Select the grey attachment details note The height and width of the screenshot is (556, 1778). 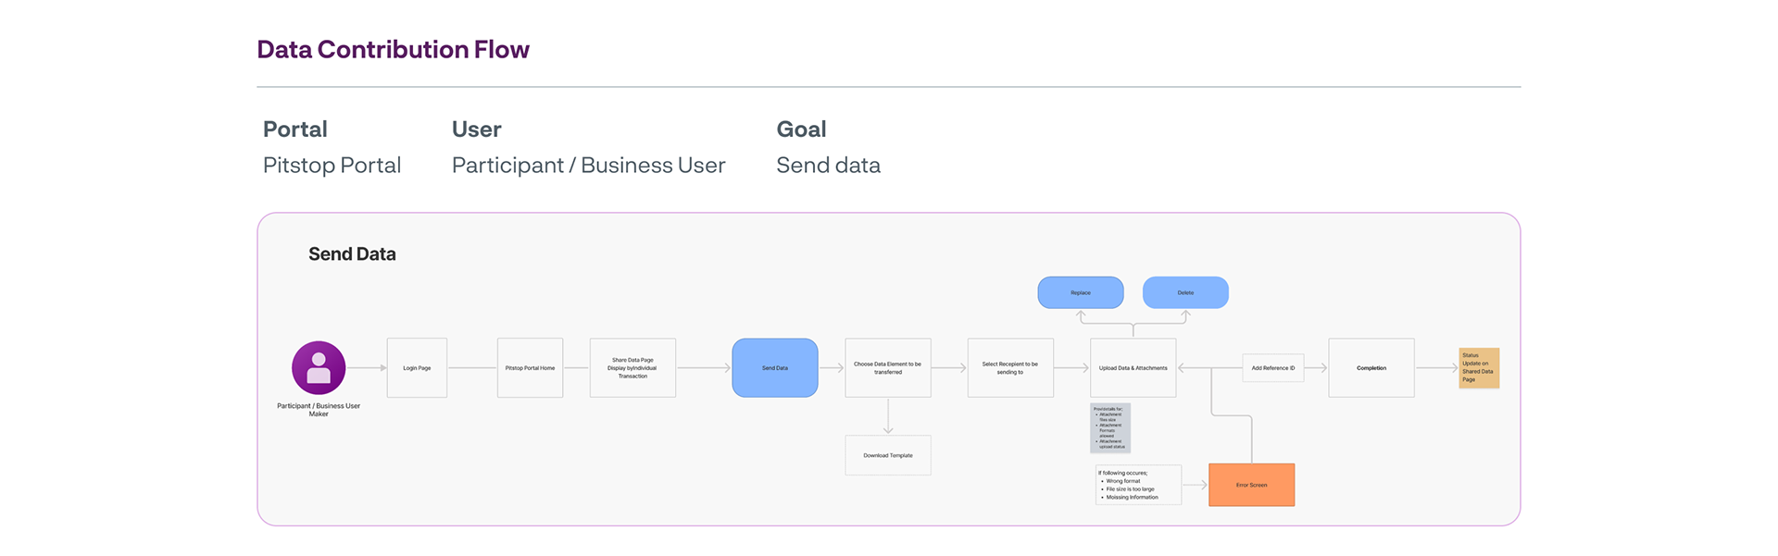click(1109, 427)
